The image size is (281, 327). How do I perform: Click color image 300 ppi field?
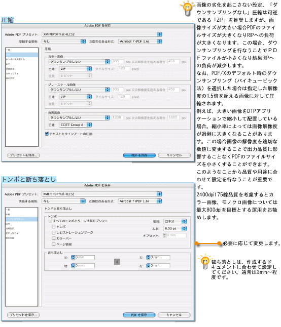coord(118,61)
